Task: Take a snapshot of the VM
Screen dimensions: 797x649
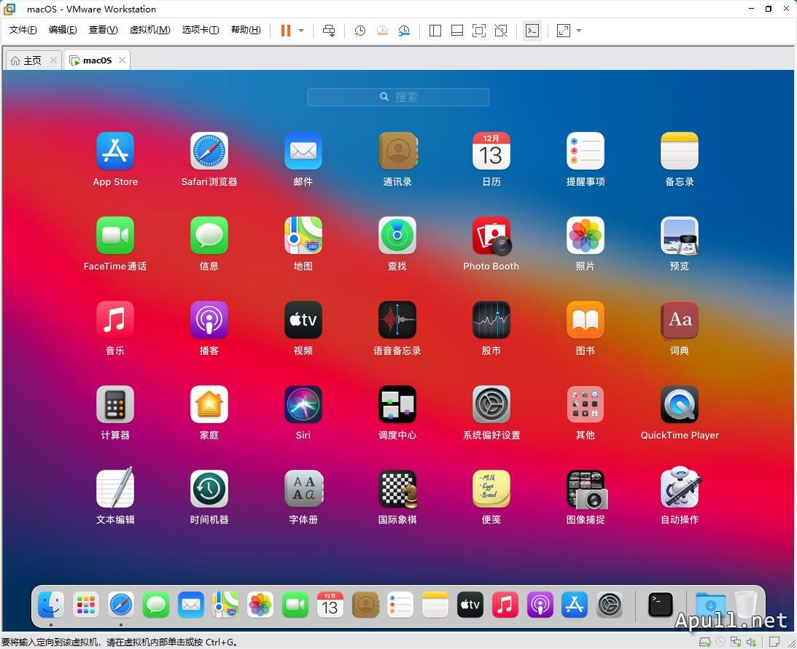Action: [x=360, y=31]
